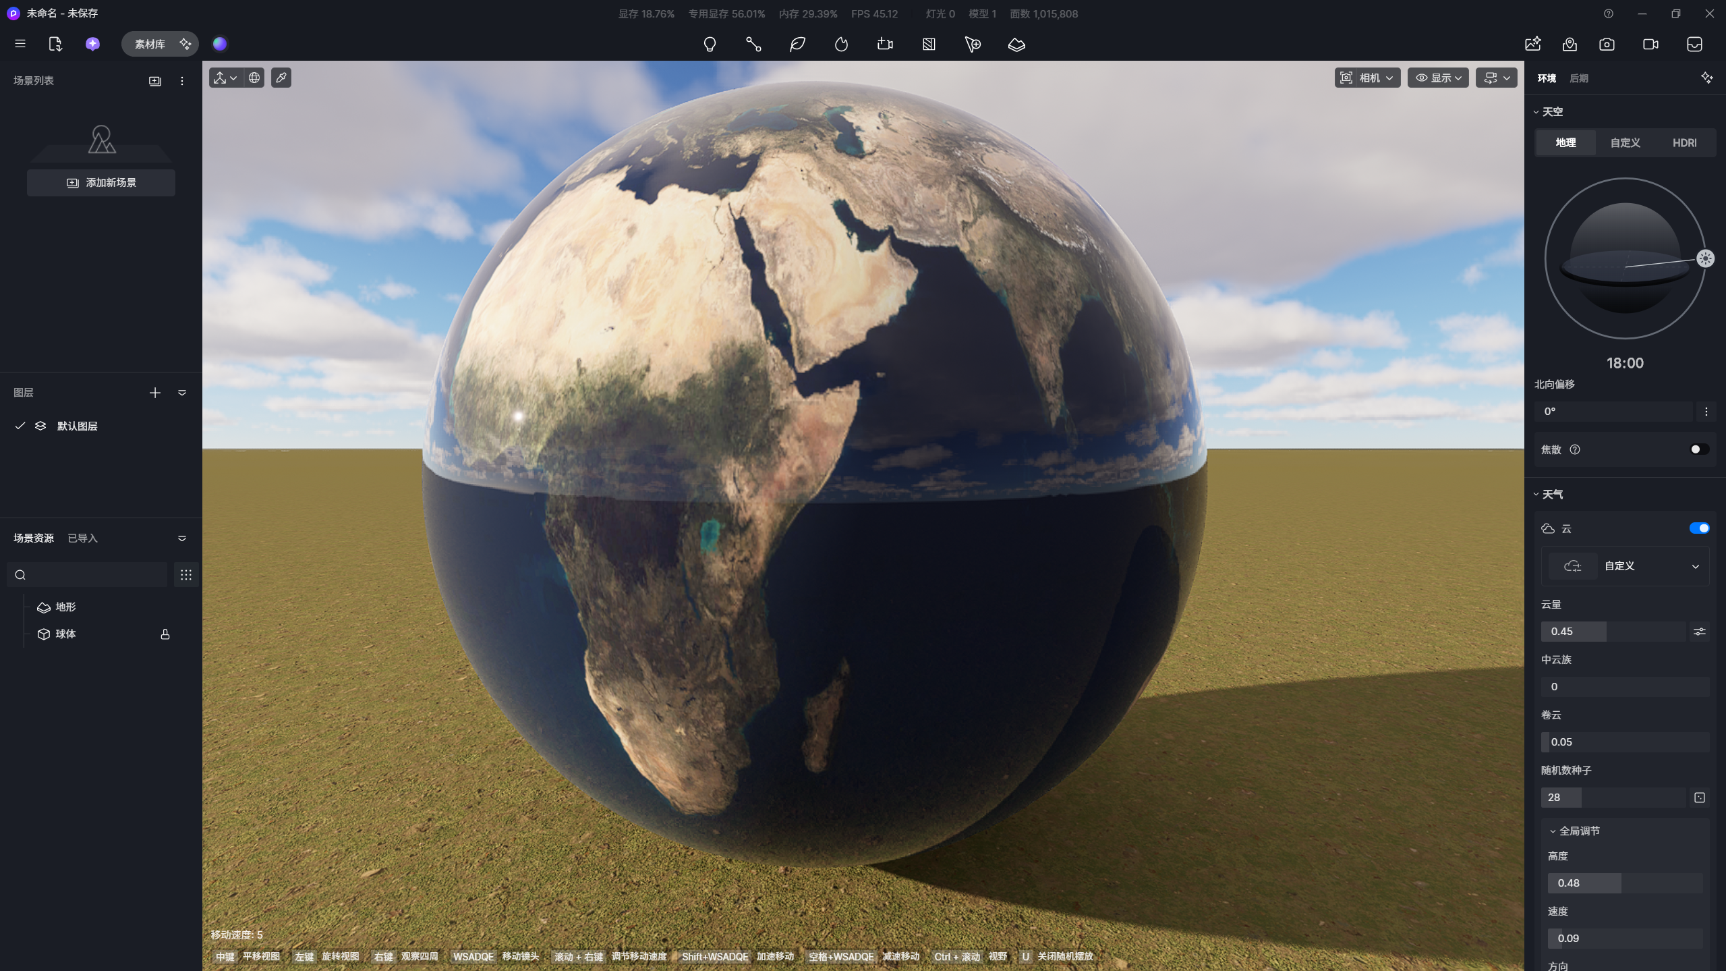Disable the 云 cloud toggle
This screenshot has width=1726, height=971.
(1698, 528)
